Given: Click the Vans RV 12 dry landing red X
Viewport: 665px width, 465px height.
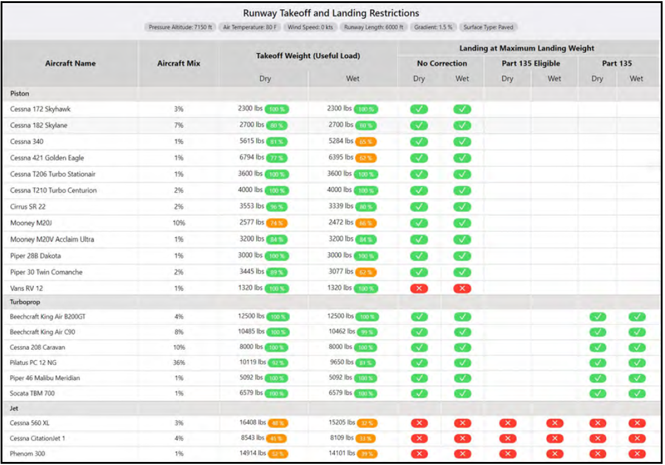Looking at the screenshot, I should click(419, 289).
